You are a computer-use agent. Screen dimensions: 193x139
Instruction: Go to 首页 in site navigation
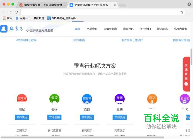point(78,29)
